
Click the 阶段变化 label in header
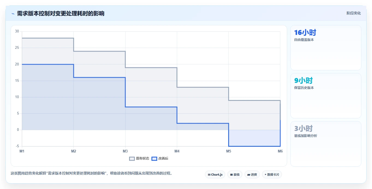[x=353, y=13]
